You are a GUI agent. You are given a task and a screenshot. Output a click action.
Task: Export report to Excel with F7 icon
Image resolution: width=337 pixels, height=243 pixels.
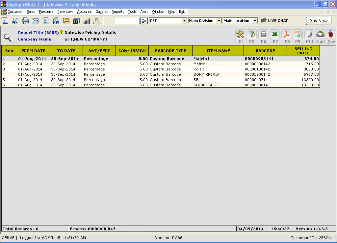tap(275, 34)
